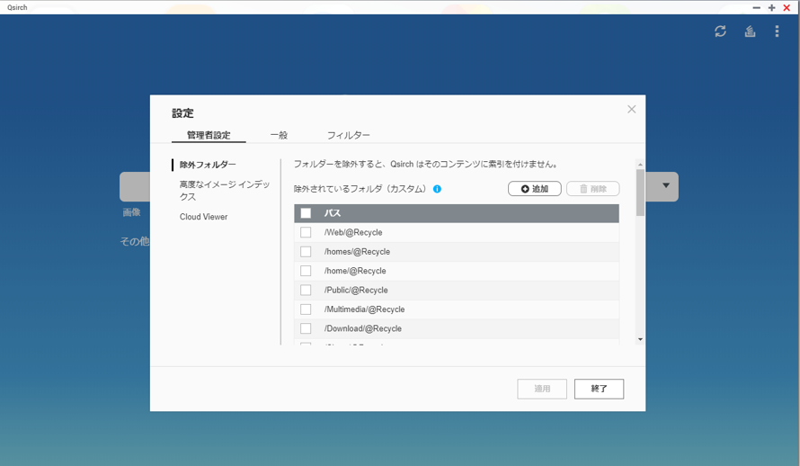The height and width of the screenshot is (466, 800).
Task: Open the Cloud Viewer section
Action: 203,217
